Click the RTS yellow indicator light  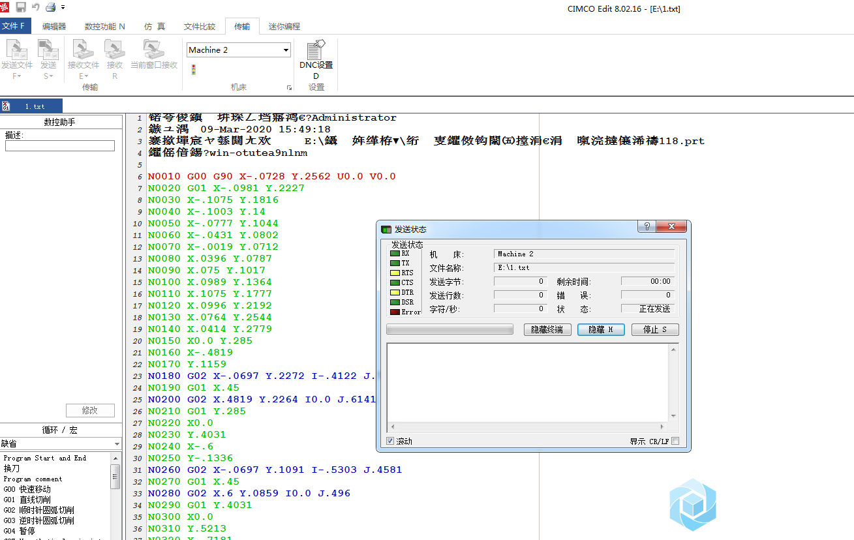pyautogui.click(x=395, y=273)
